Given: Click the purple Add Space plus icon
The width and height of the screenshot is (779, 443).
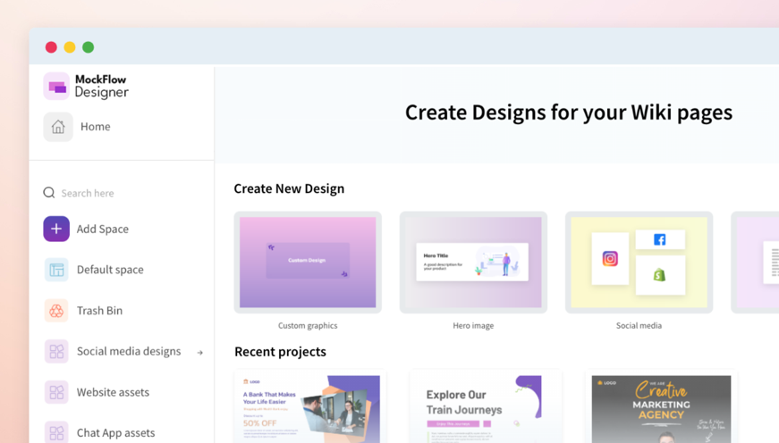Looking at the screenshot, I should [56, 229].
